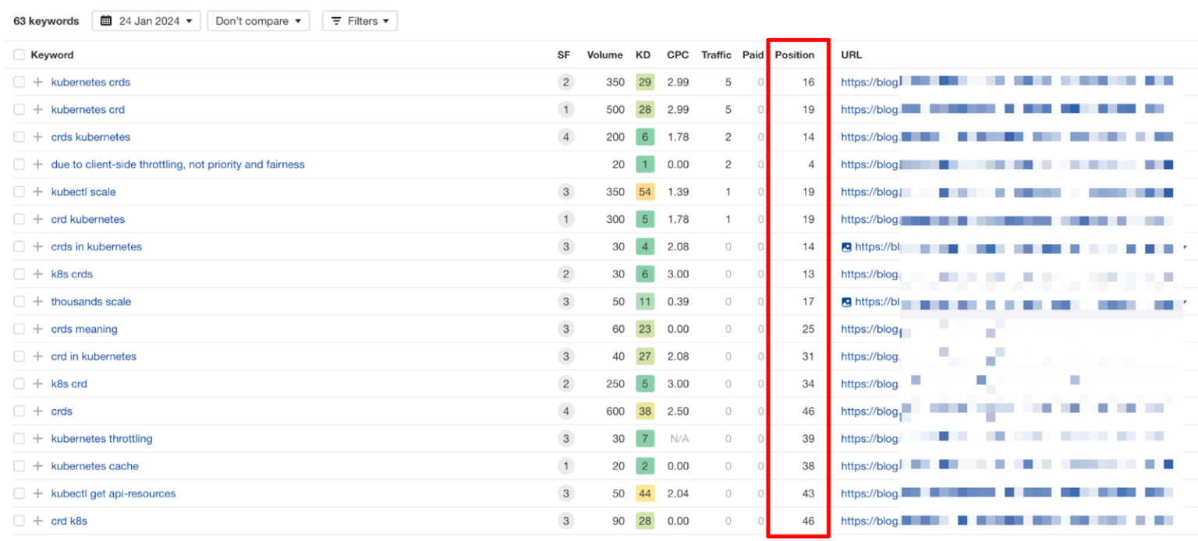1198x541 pixels.
Task: Click KD badge 38 for crds keyword
Action: [645, 411]
